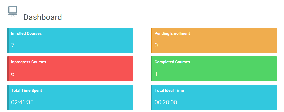Image resolution: width=284 pixels, height=112 pixels.
Task: Click the Dashboard presentation board icon
Action: coord(13,11)
